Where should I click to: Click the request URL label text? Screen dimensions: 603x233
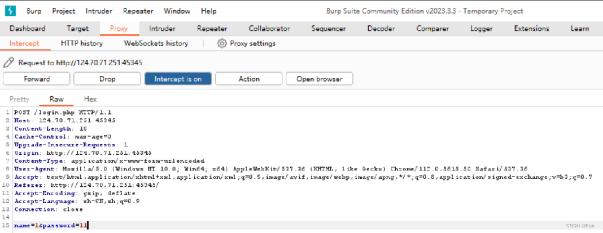point(80,62)
